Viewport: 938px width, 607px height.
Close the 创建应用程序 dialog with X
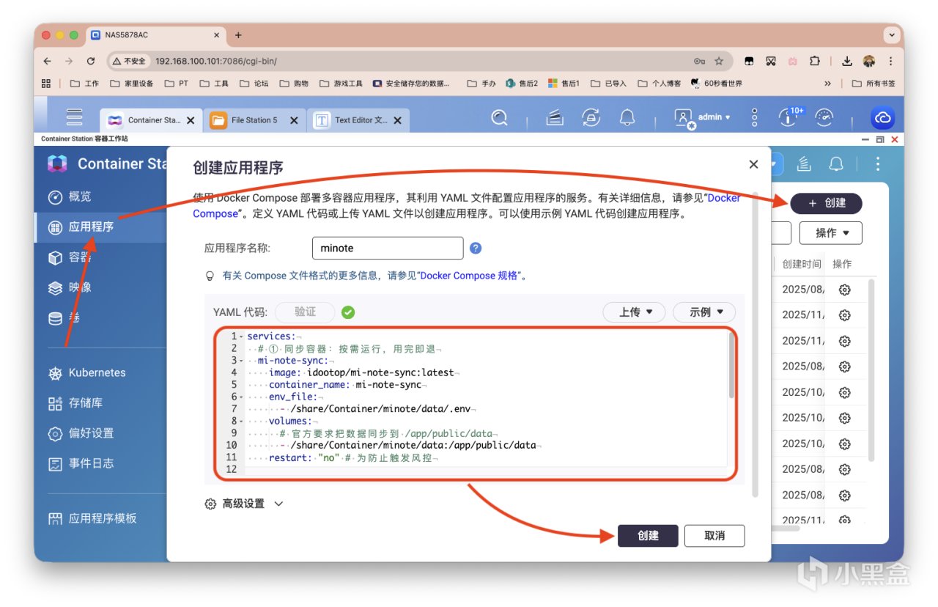coord(753,165)
